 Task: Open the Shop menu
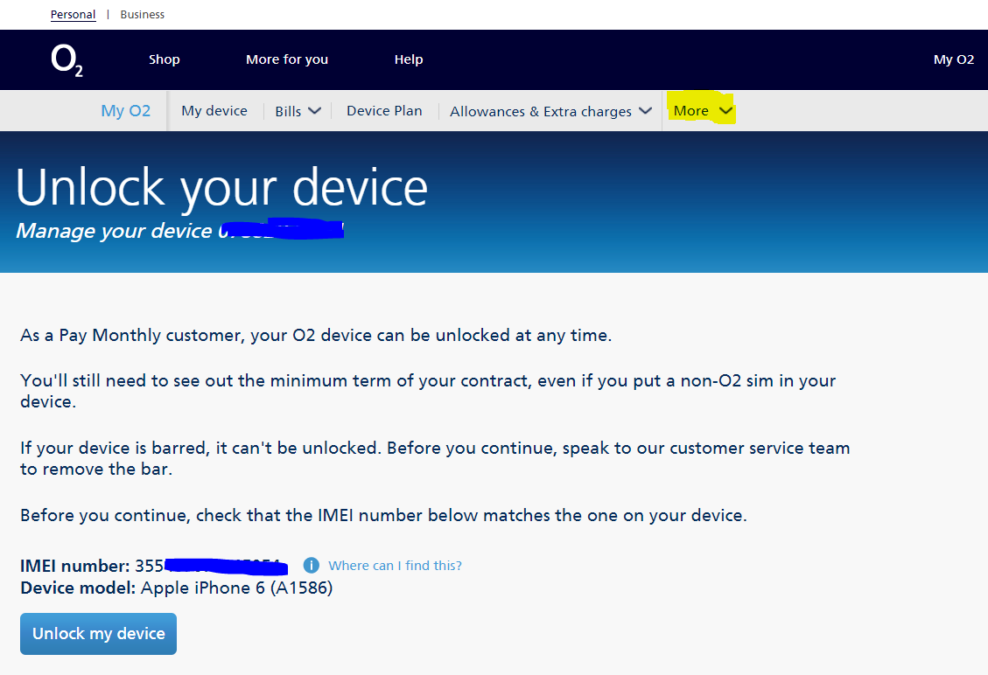click(164, 59)
